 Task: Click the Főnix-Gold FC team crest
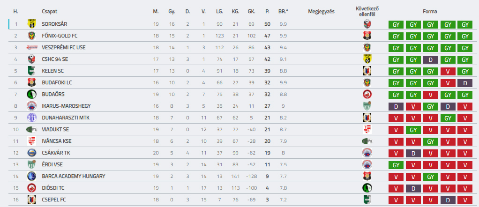(31, 36)
